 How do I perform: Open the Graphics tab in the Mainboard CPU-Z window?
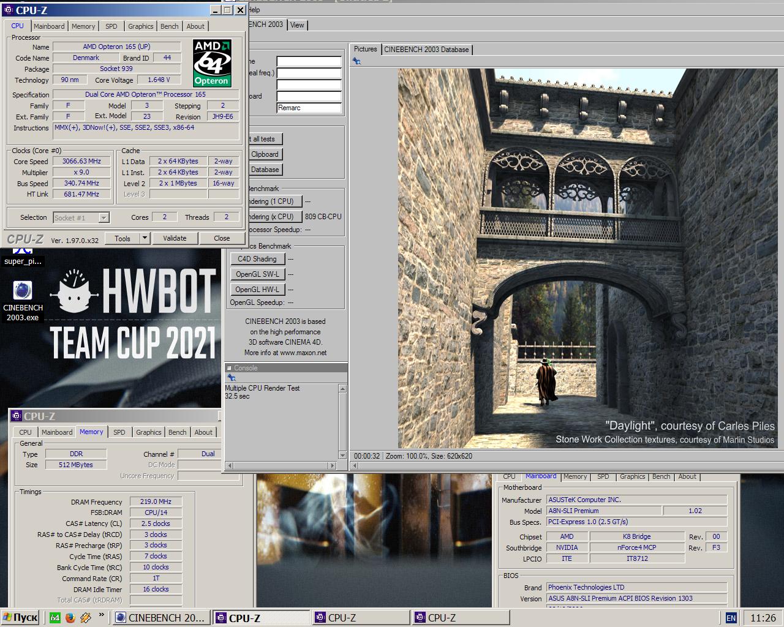click(x=633, y=476)
